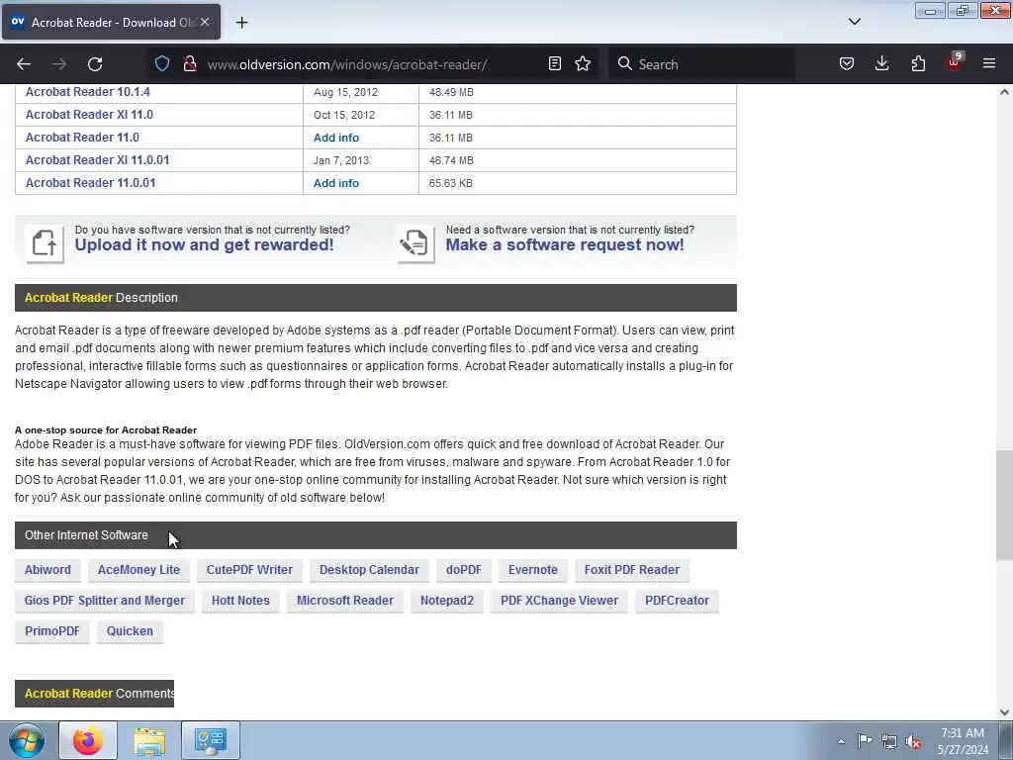Viewport: 1013px width, 760px height.
Task: Open the extensions puzzle icon
Action: pyautogui.click(x=918, y=64)
